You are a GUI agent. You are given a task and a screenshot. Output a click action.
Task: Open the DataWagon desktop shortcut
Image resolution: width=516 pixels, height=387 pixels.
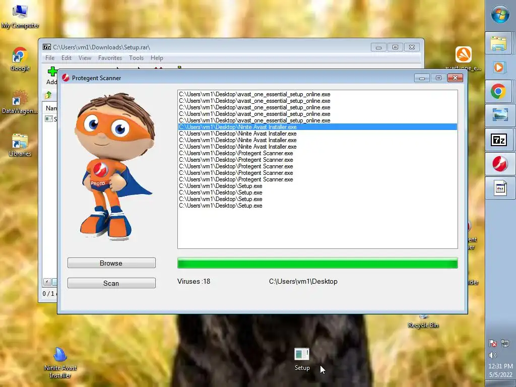point(20,102)
